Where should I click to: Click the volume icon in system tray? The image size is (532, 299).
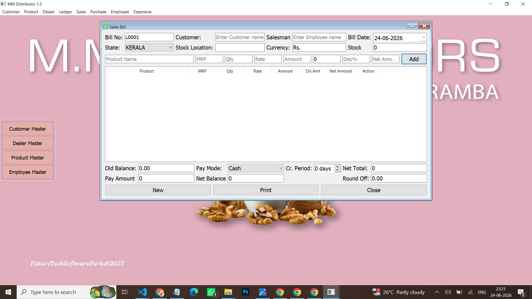click(x=448, y=292)
